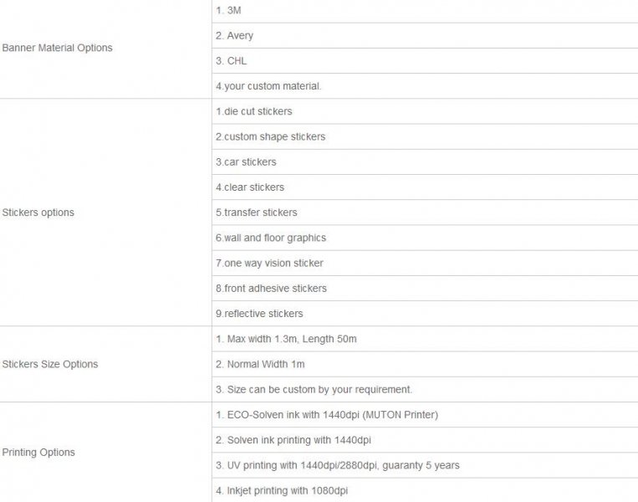The image size is (638, 502).
Task: Select 'reflective stickers' entry
Action: pos(425,314)
